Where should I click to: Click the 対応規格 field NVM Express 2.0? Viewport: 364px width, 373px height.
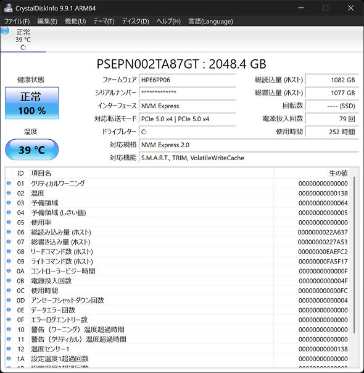tap(249, 145)
